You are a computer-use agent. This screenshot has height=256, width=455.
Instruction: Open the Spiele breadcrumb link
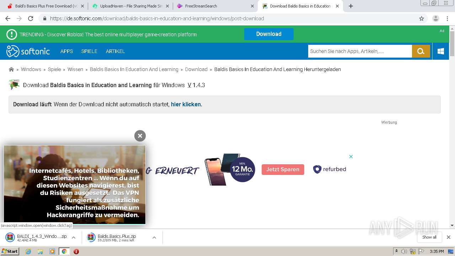click(54, 69)
